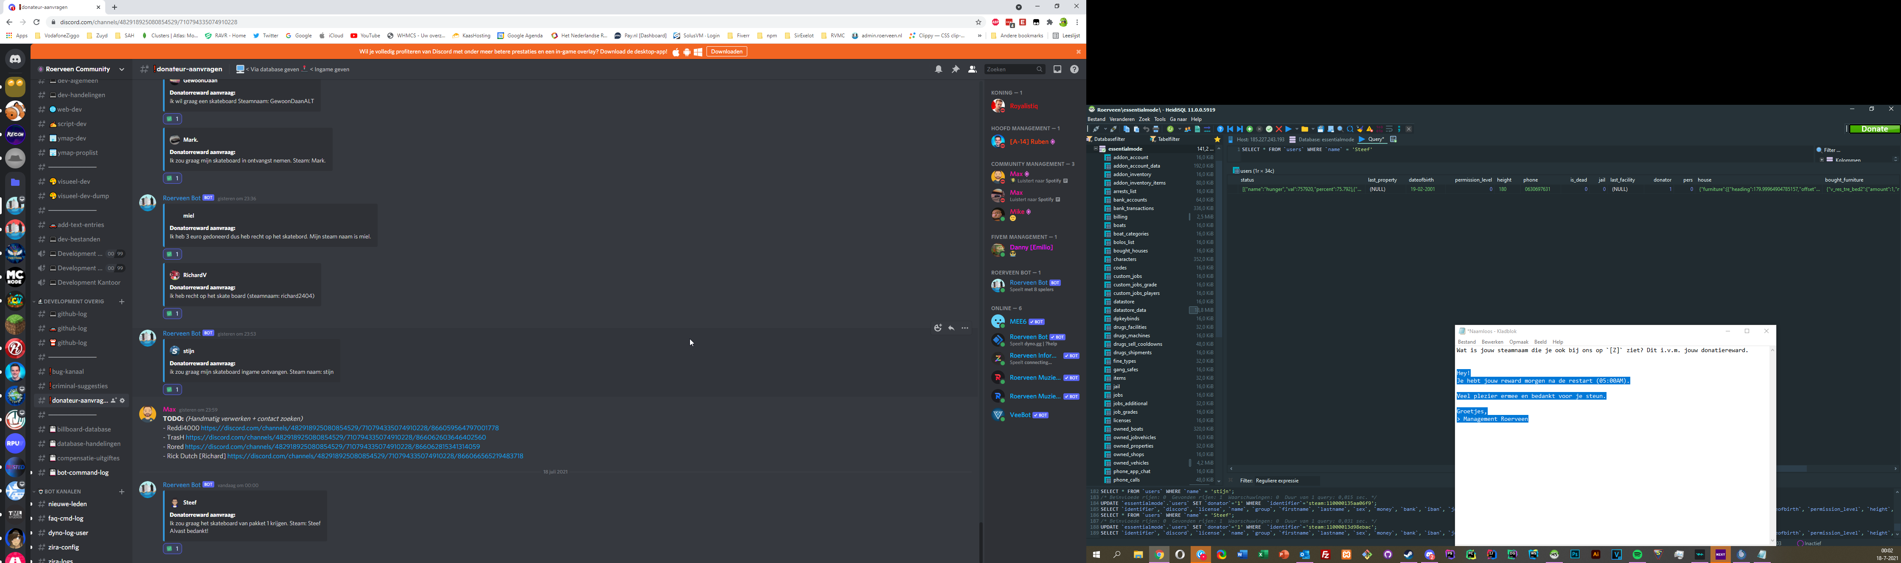The width and height of the screenshot is (1901, 563).
Task: Toggle the Discord member list icon
Action: click(x=972, y=69)
